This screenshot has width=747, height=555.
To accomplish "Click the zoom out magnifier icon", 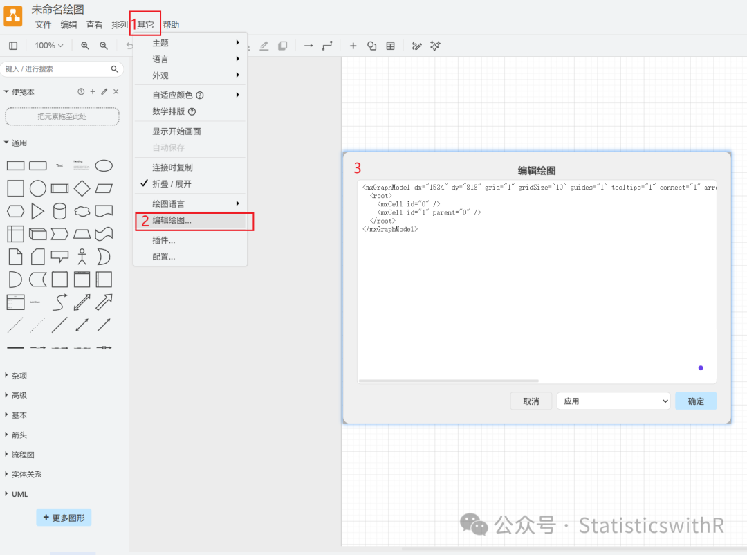I will tap(104, 46).
